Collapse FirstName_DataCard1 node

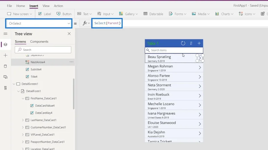23,98
